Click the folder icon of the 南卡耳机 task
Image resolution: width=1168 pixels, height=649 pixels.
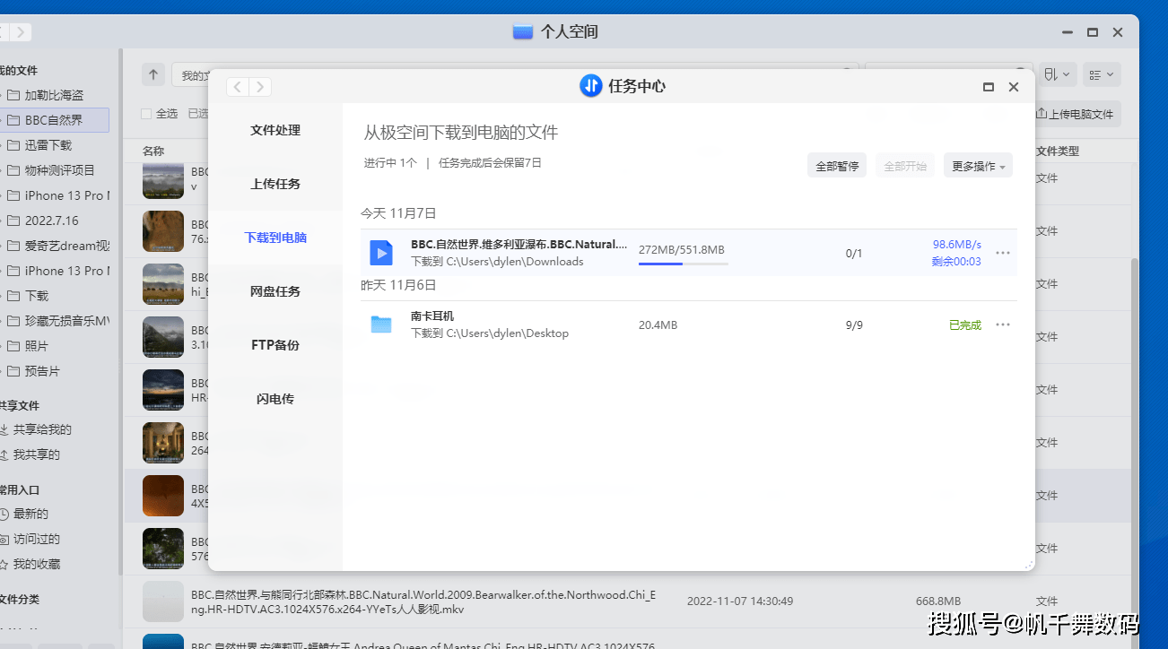point(381,324)
